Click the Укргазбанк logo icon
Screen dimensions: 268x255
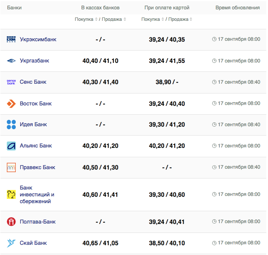point(11,61)
